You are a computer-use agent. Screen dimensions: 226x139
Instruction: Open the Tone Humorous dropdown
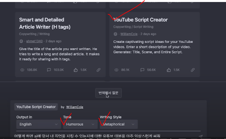pos(80,124)
